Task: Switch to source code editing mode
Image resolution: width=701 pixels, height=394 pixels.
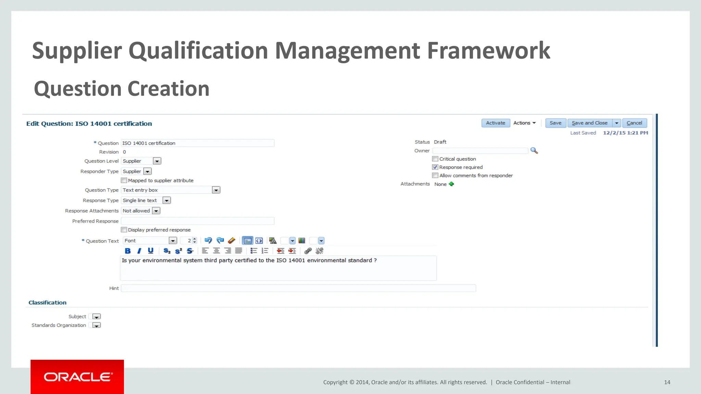Action: point(259,241)
